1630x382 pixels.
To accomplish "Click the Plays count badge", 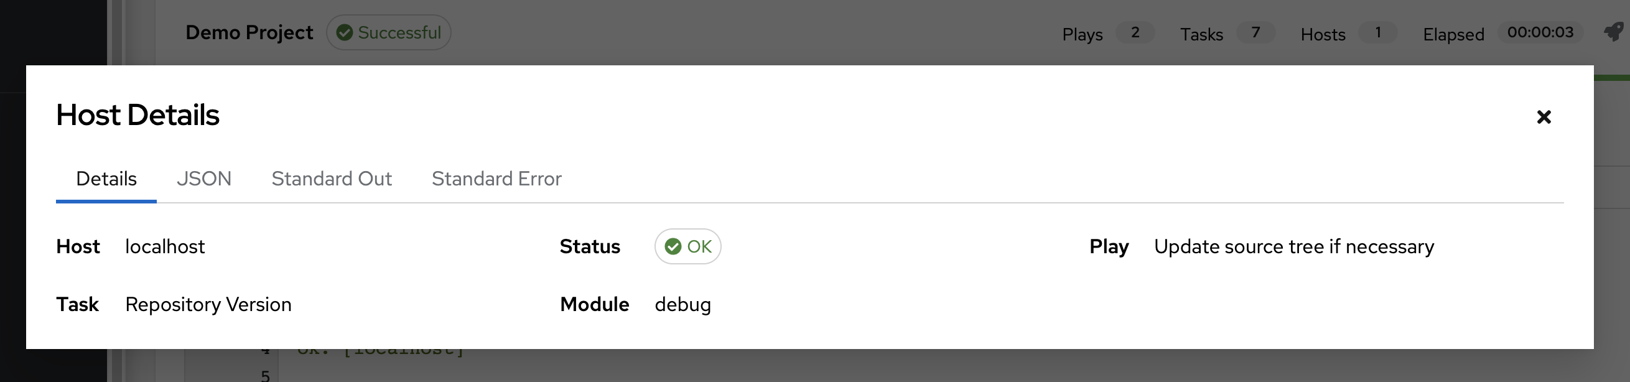I will tap(1135, 32).
